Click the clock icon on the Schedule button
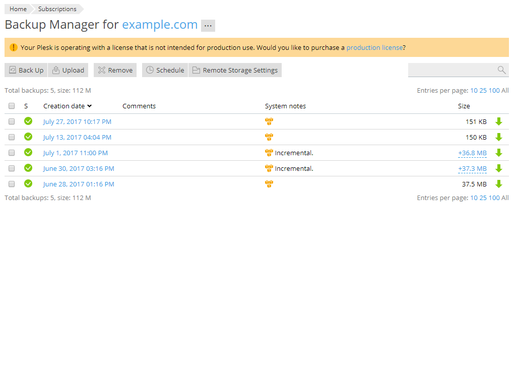516x387 pixels. point(152,70)
